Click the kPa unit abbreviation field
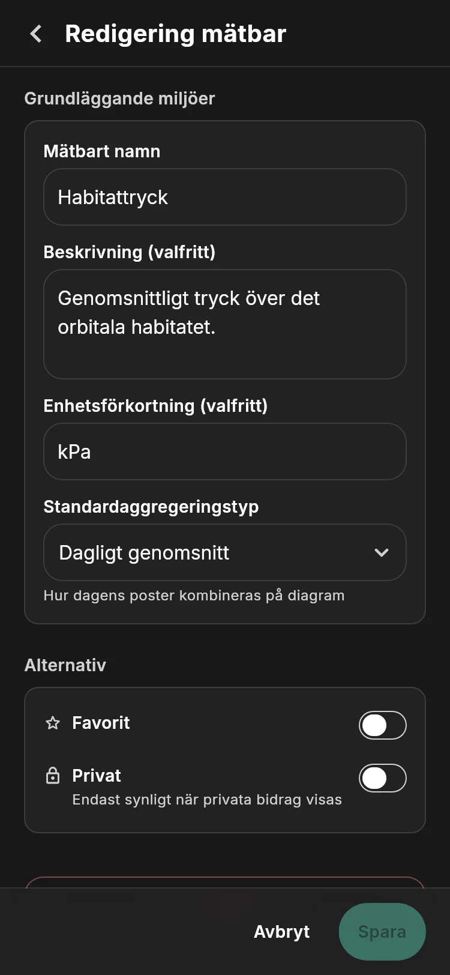450x975 pixels. 225,451
